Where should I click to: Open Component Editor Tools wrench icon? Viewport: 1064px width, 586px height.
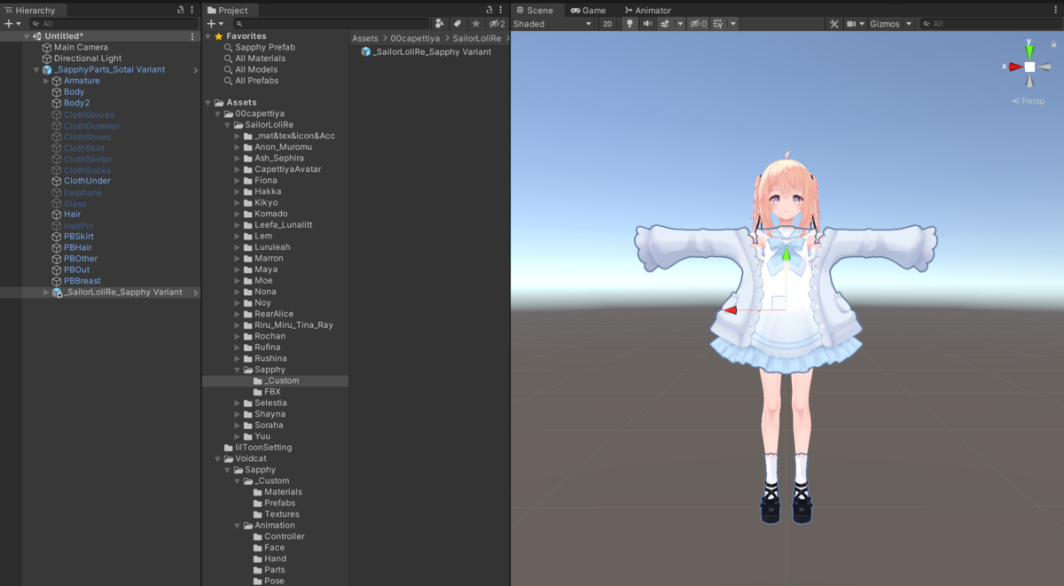tap(834, 24)
